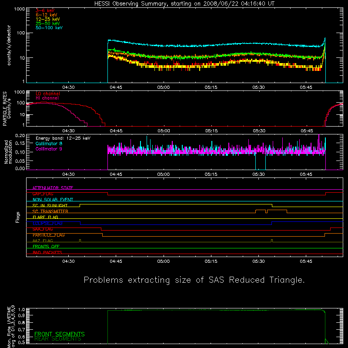Click the 05:00 tick under the counts panel
Viewport: 348px width, 348px height.
tap(164, 87)
